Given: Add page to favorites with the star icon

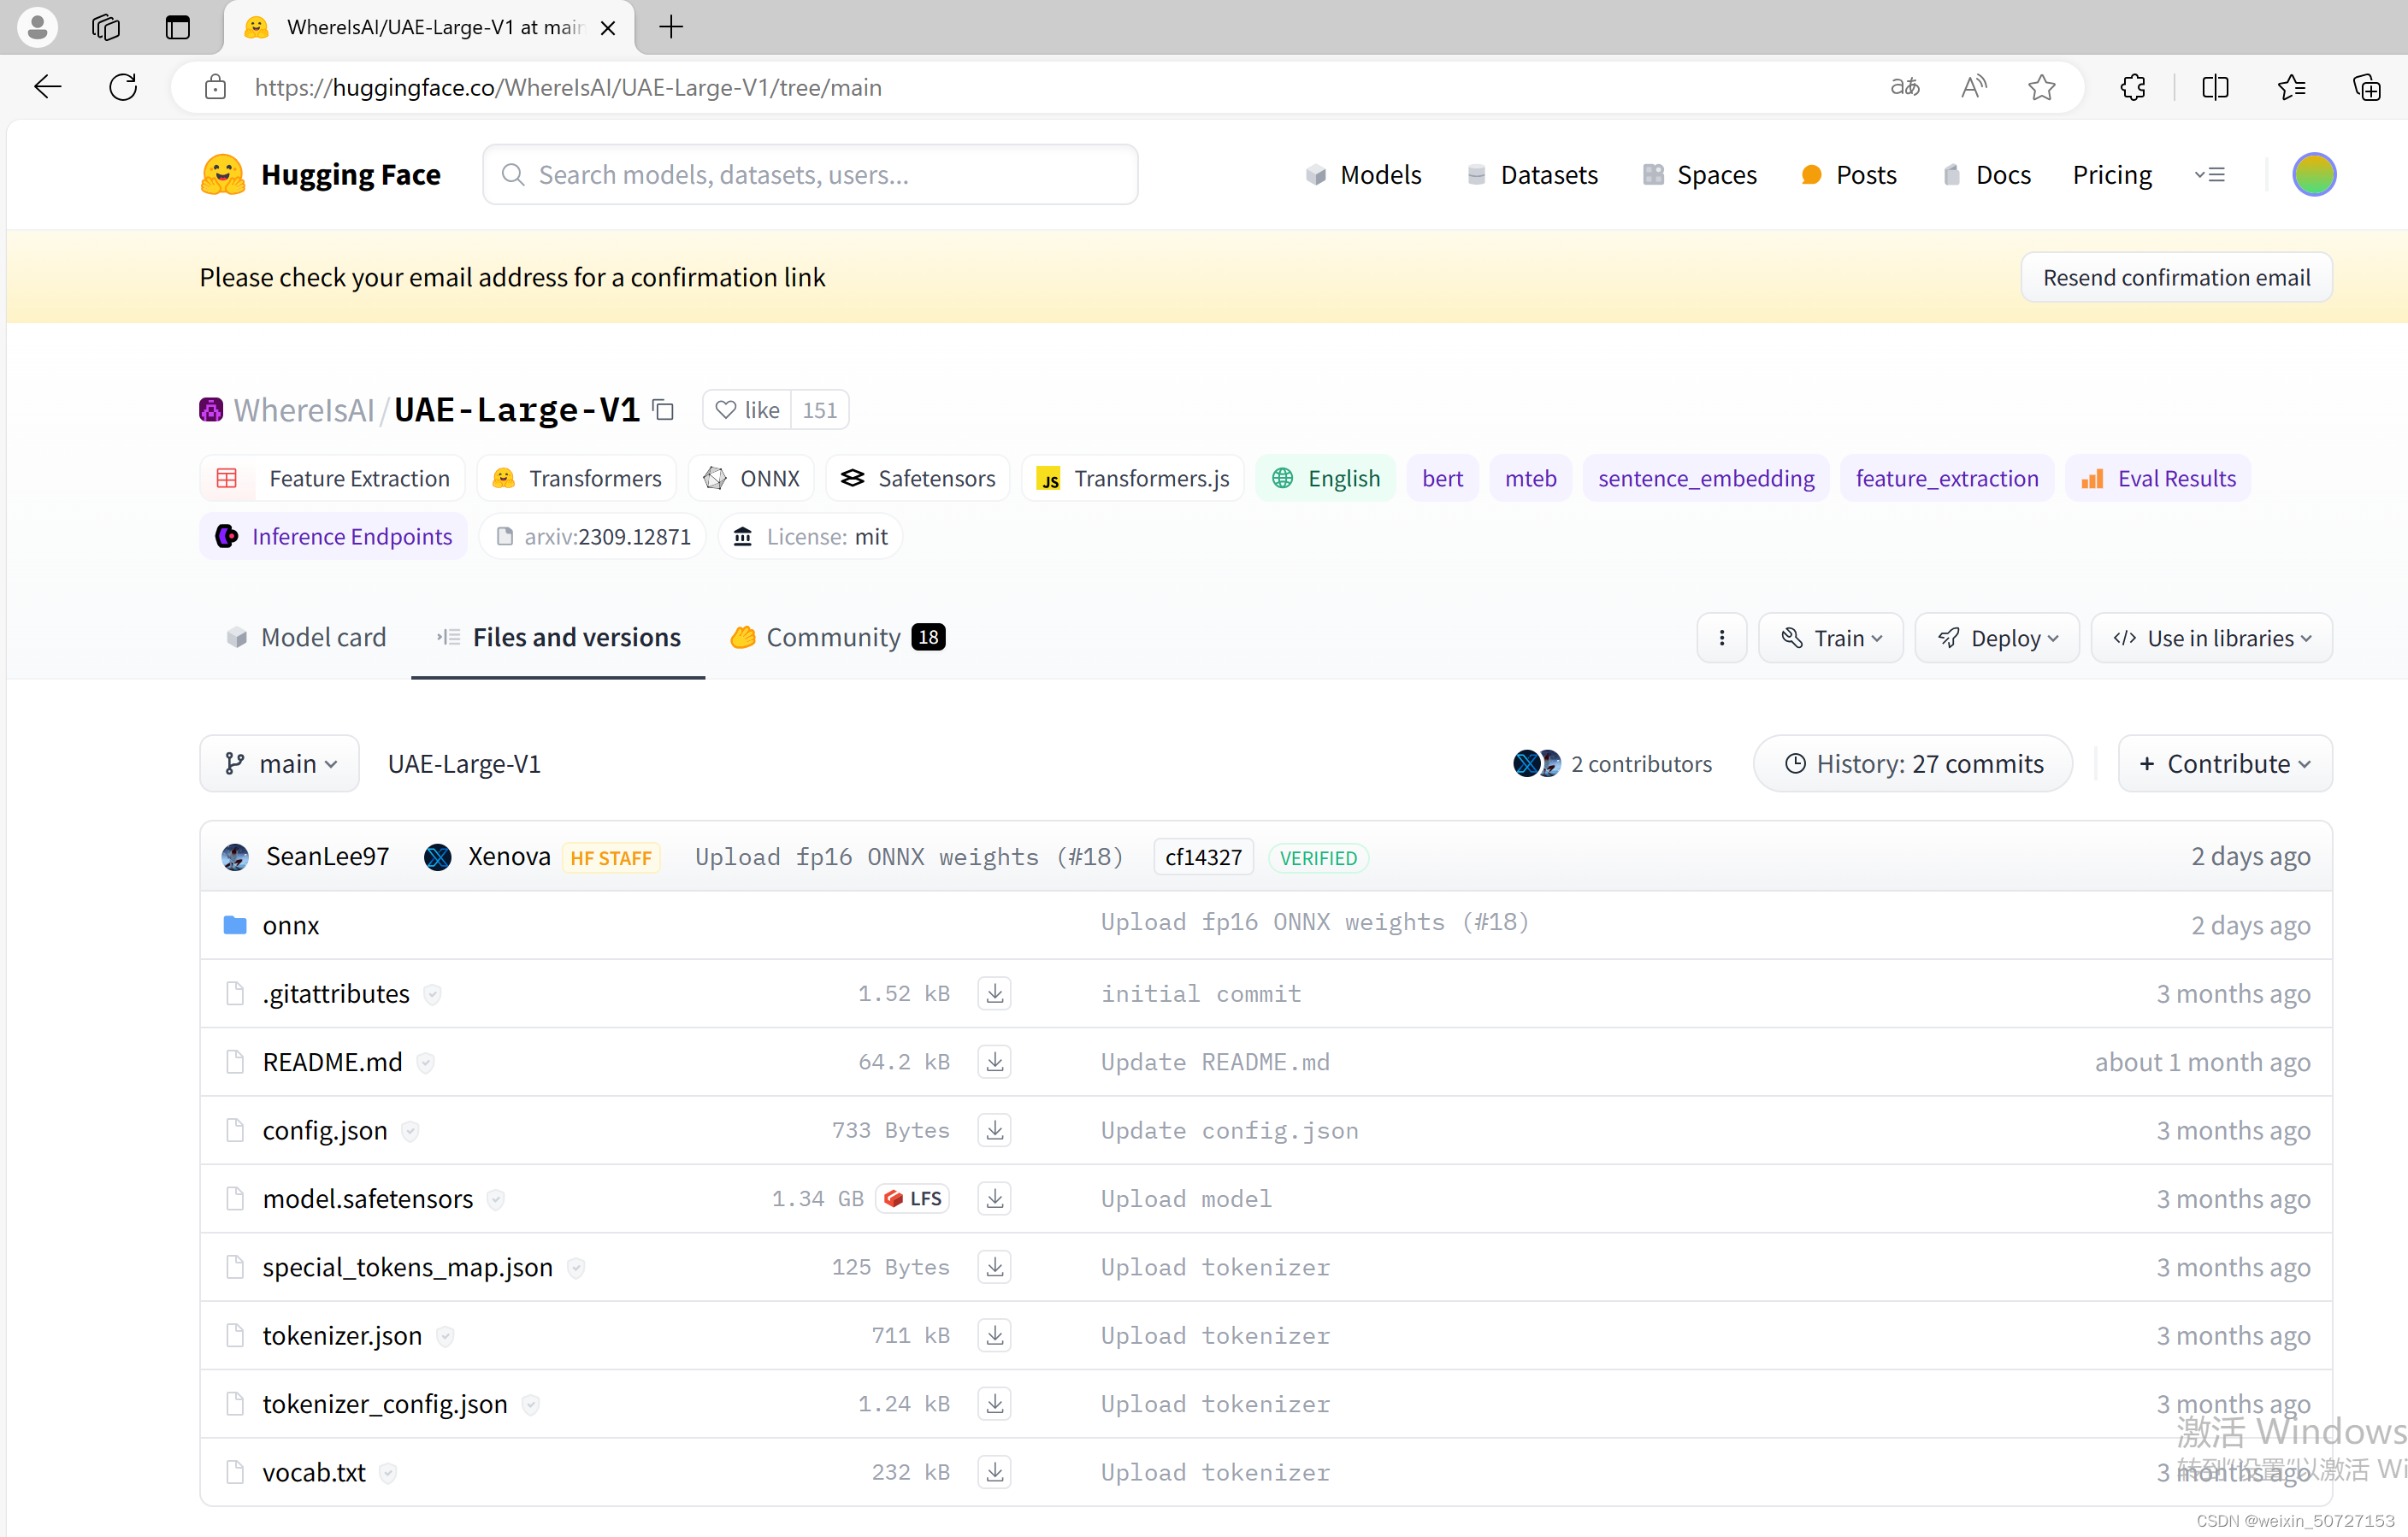Looking at the screenshot, I should 2041,87.
